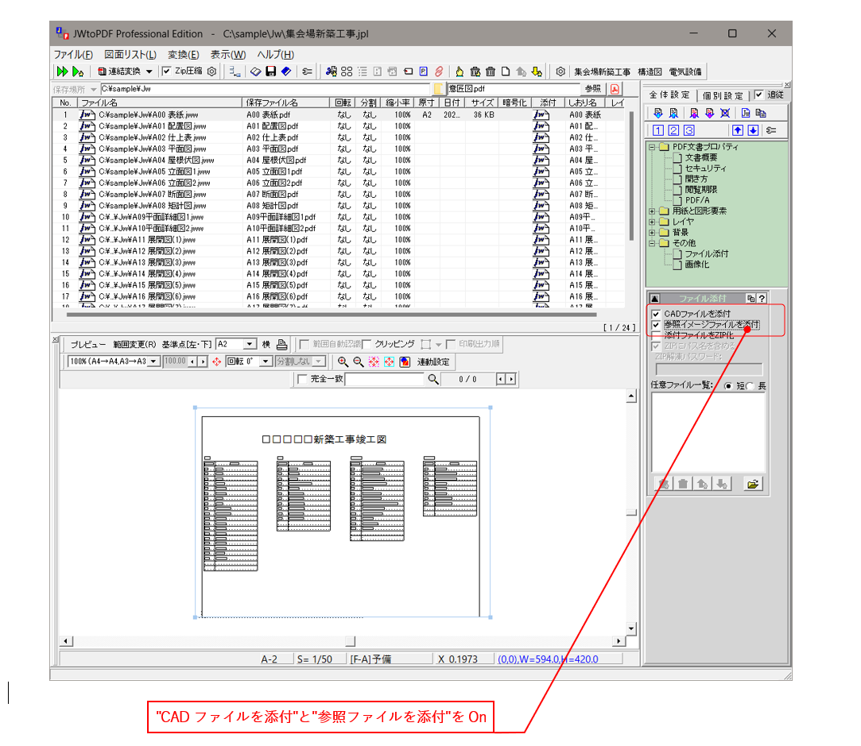This screenshot has width=861, height=746.
Task: Uncheck the CADファイルを添付 checkbox
Action: tap(655, 314)
